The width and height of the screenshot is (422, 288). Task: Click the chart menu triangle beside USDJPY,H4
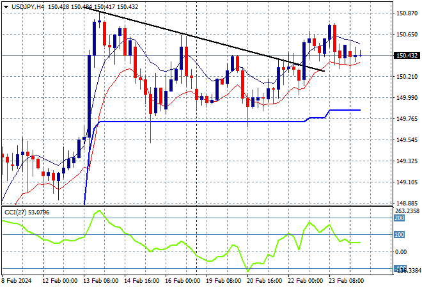[6, 7]
